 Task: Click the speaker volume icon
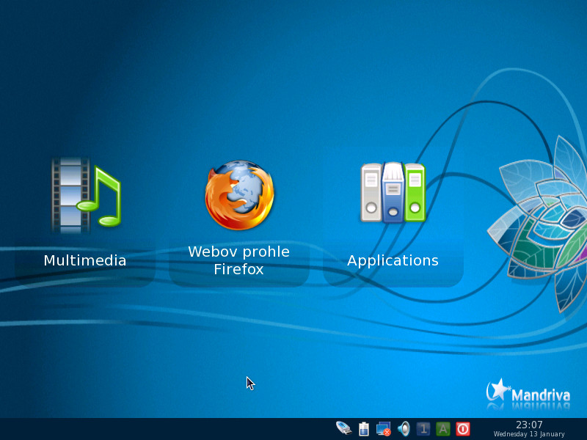tap(404, 429)
